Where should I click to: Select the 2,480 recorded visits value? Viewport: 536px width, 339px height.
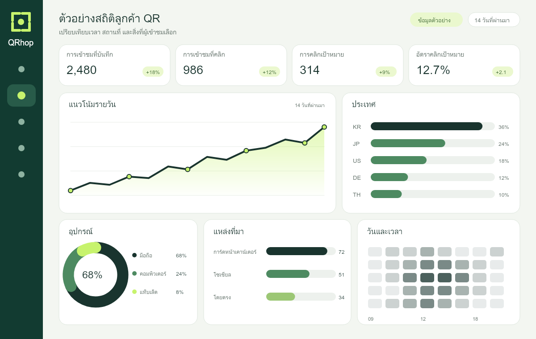pyautogui.click(x=82, y=70)
